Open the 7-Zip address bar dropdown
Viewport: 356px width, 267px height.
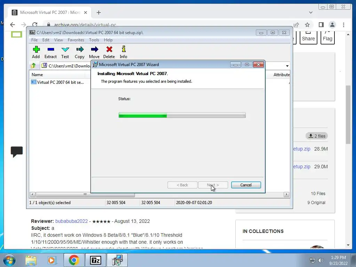(287, 66)
